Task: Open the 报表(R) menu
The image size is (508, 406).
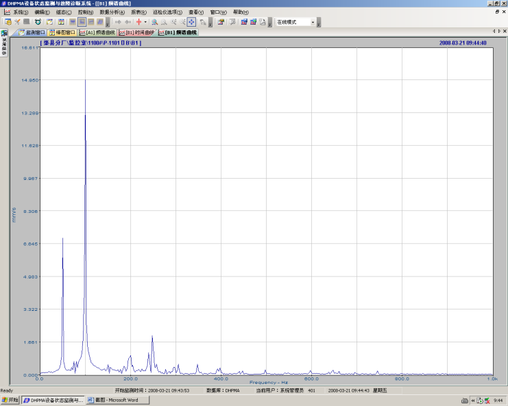Action: click(x=138, y=12)
